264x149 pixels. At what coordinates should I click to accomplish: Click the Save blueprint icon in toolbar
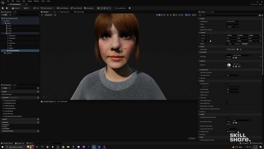click(3, 8)
